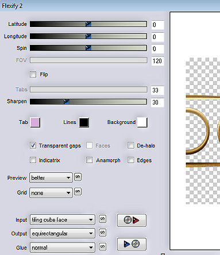Click the Flexify 2 title bar
Image resolution: width=220 pixels, height=255 pixels.
pos(110,6)
